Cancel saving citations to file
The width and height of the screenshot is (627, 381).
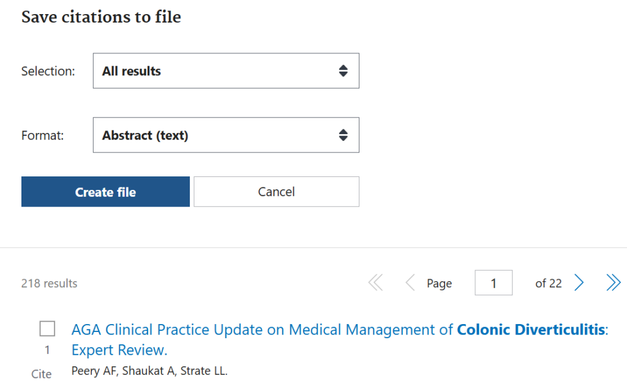(x=276, y=192)
